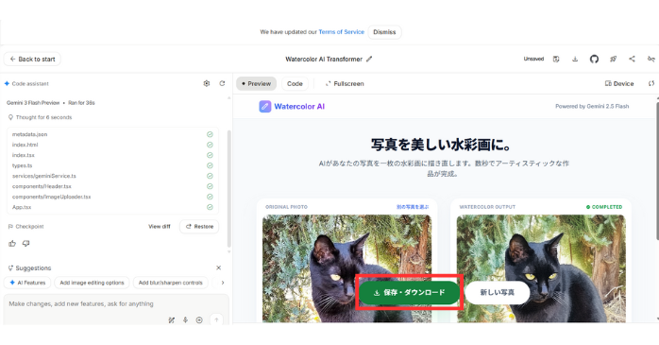The width and height of the screenshot is (659, 345).
Task: Select Add image editing options suggestion
Action: pos(92,283)
